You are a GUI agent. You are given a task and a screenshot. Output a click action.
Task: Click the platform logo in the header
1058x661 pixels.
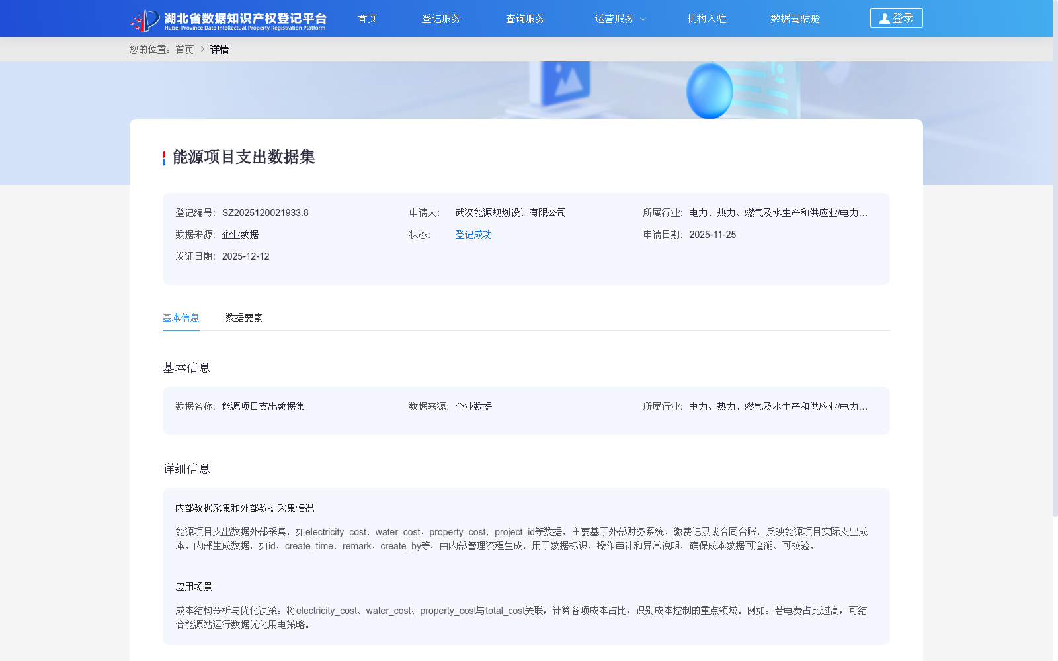[x=228, y=20]
